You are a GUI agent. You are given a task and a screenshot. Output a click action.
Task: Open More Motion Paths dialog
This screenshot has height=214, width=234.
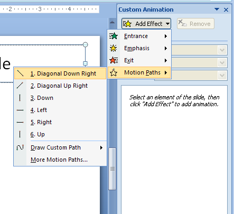coord(60,160)
